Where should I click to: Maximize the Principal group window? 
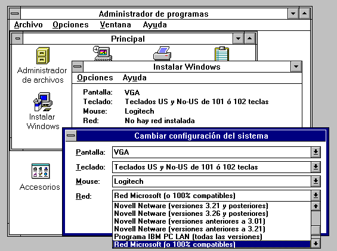pos(249,39)
